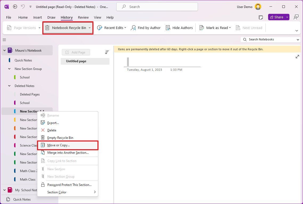Image resolution: width=303 pixels, height=204 pixels.
Task: Switch to the Review tab
Action: [83, 17]
